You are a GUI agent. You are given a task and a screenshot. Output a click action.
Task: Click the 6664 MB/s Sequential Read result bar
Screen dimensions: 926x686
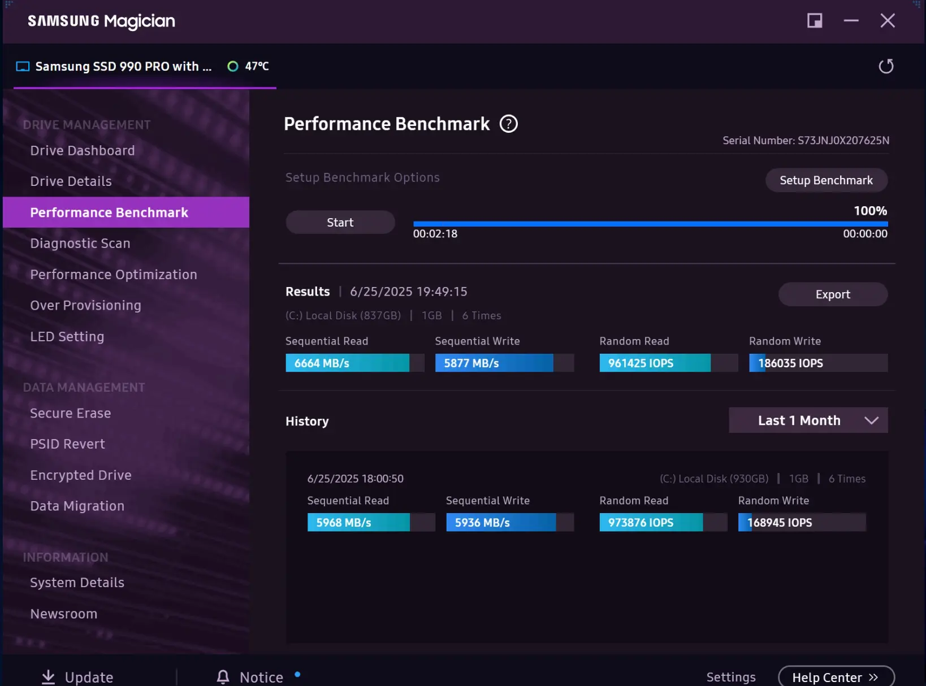(355, 363)
